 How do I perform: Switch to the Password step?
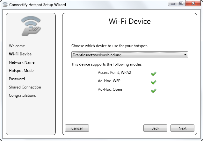click(17, 79)
